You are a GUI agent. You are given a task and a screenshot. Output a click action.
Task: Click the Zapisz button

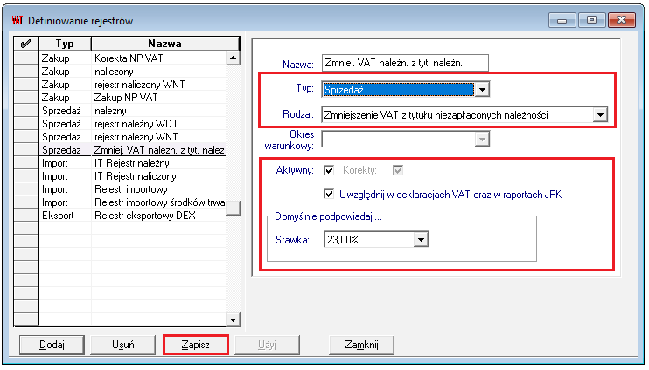point(195,345)
